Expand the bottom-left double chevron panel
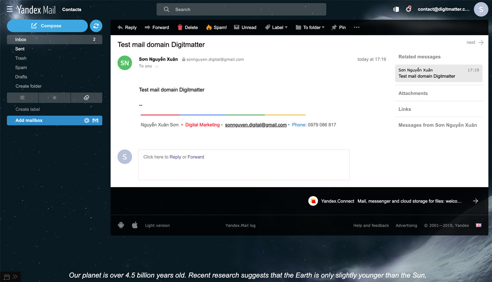Screen dimensions: 492x282 tap(15, 276)
